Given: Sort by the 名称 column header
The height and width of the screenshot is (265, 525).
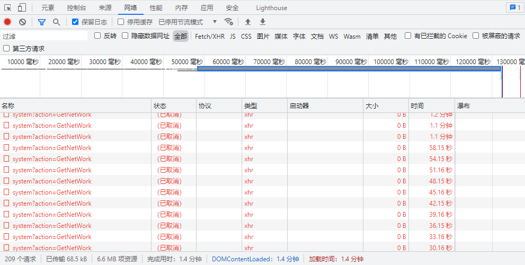Looking at the screenshot, I should coord(76,106).
